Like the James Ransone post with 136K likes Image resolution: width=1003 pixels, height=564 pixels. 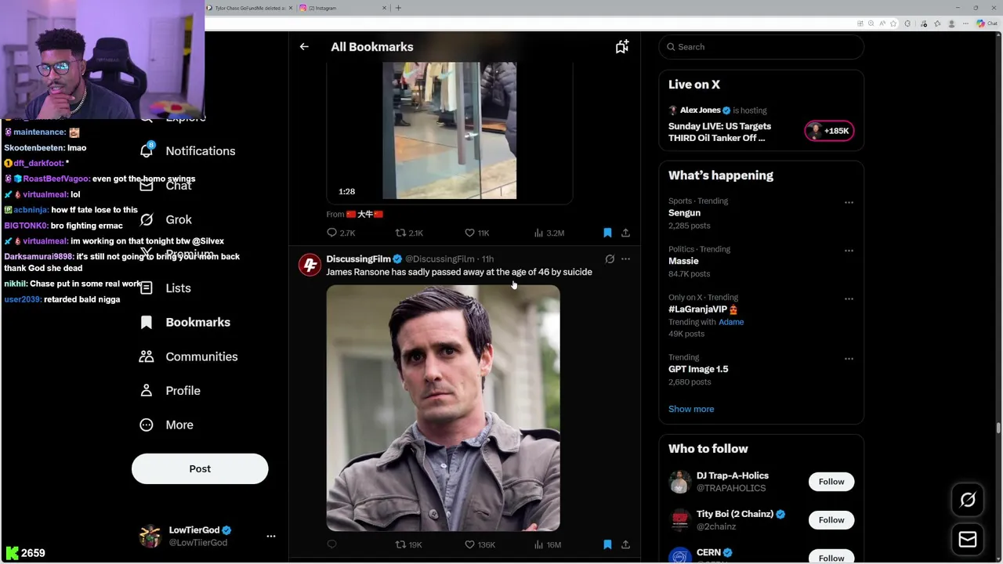pos(480,544)
